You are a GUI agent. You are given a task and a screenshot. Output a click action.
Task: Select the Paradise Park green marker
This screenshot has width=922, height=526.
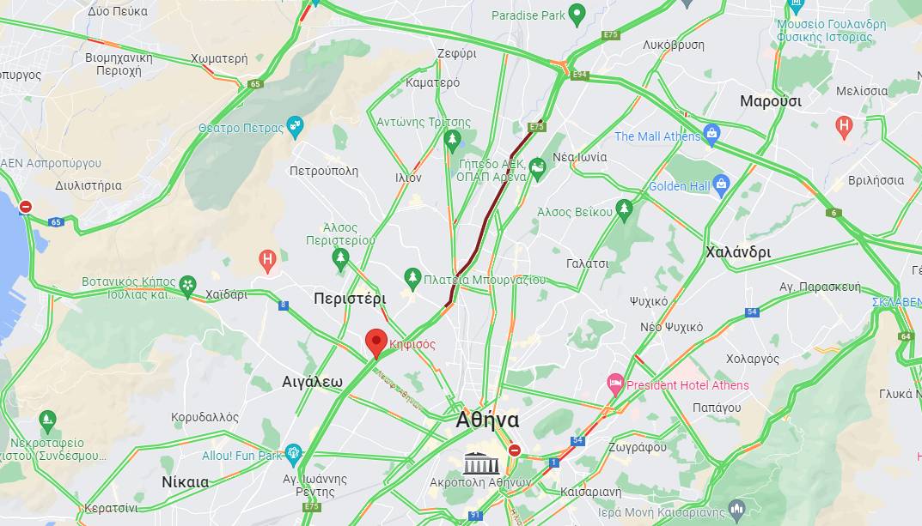(x=577, y=15)
